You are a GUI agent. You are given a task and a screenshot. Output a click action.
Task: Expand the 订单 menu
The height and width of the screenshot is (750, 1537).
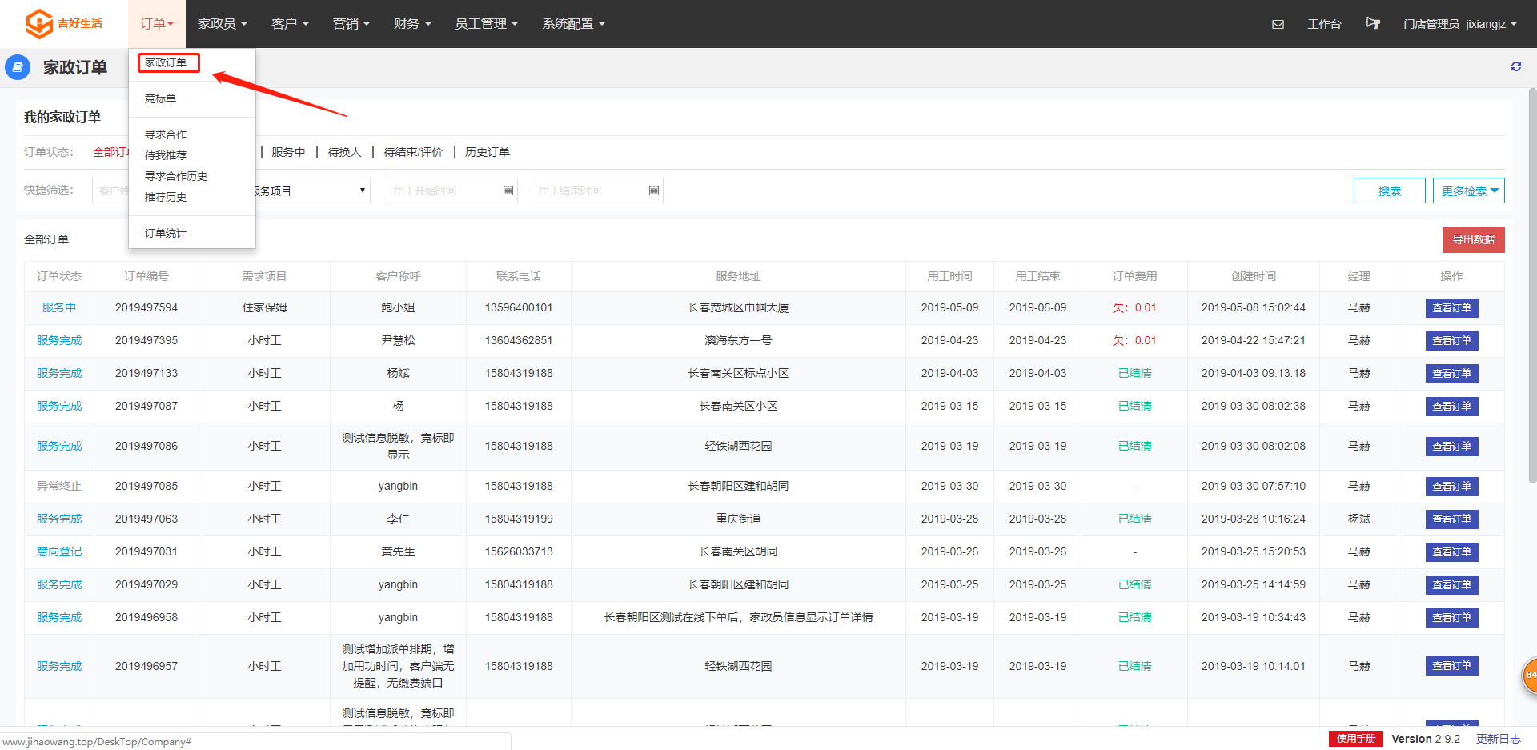[x=156, y=24]
